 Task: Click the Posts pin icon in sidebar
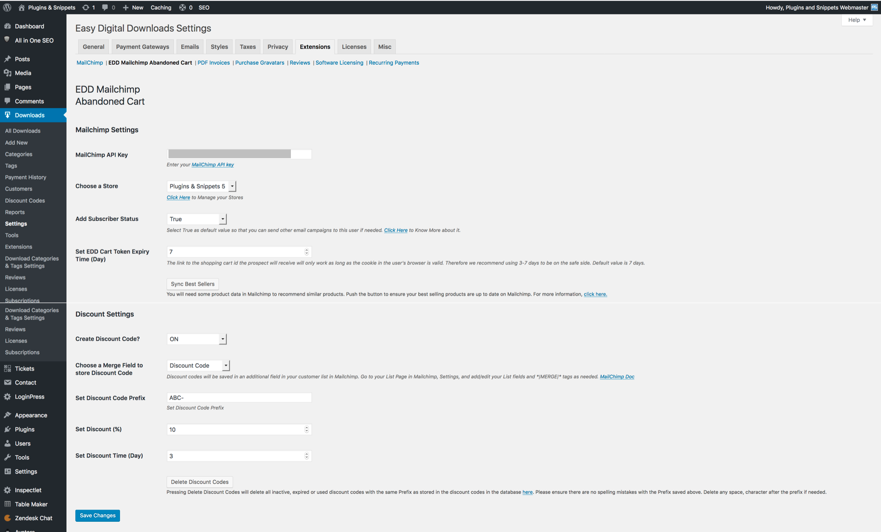pyautogui.click(x=7, y=59)
